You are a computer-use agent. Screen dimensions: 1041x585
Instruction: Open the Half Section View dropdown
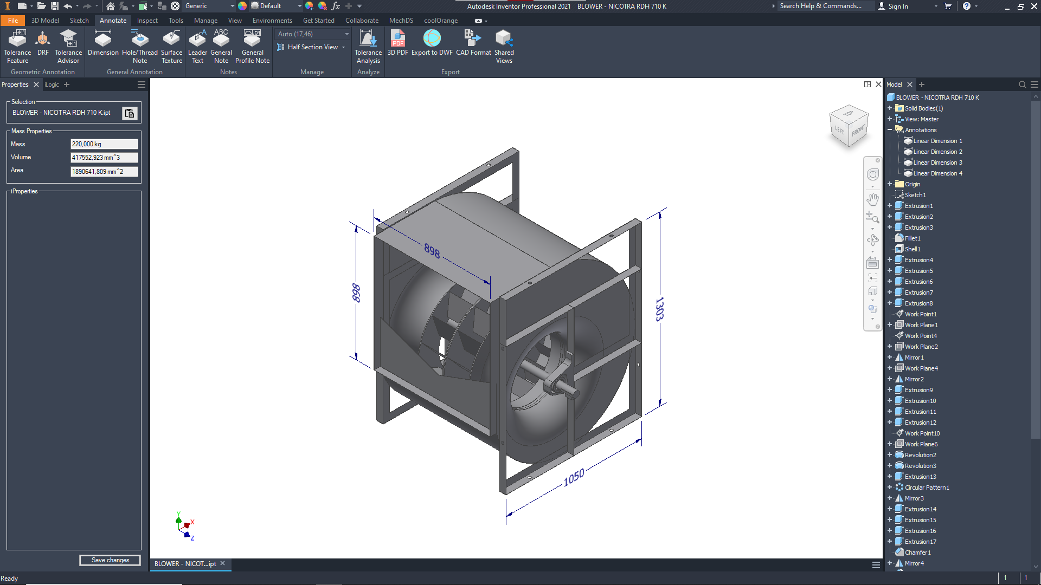coord(344,47)
